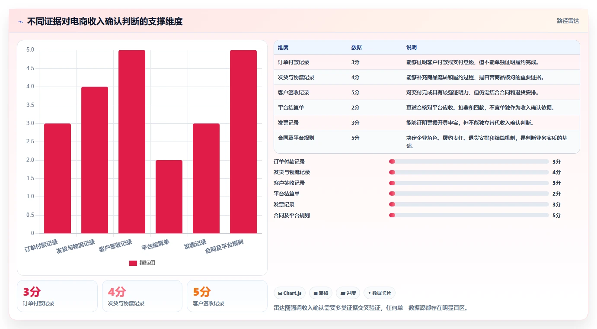This screenshot has height=329, width=597.
Task: Click the 进度 chip below the progress list
Action: (348, 293)
